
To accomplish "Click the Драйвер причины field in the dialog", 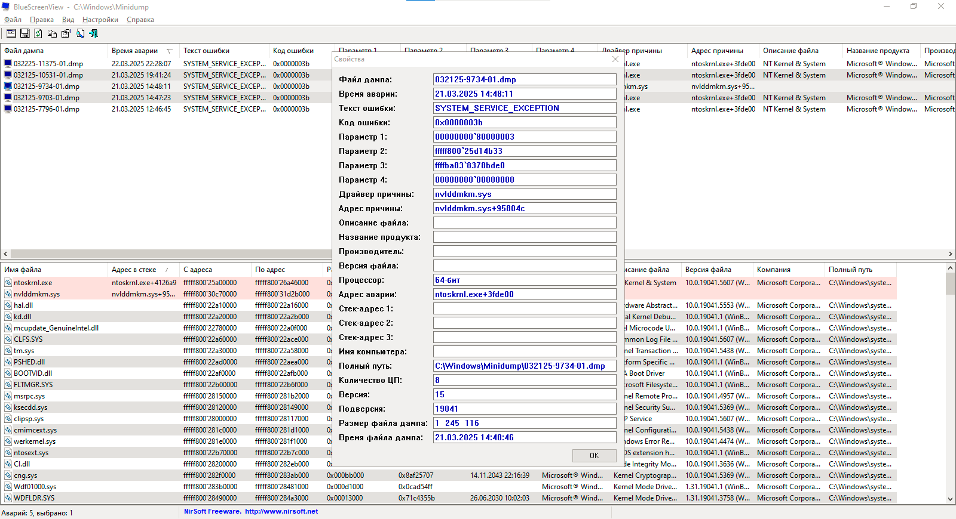I will click(x=525, y=194).
